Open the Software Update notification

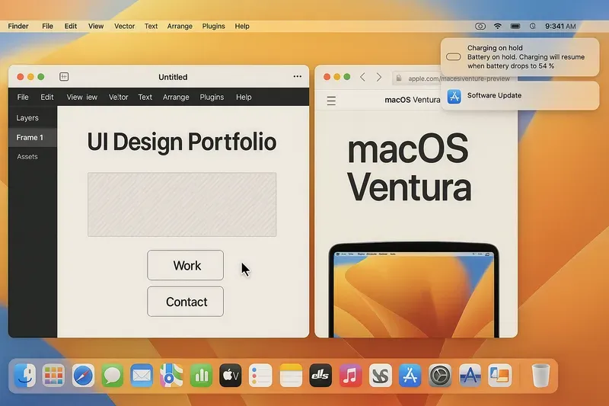pyautogui.click(x=520, y=95)
